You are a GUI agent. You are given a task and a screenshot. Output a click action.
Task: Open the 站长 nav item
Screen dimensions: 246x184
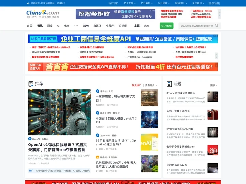pyautogui.click(x=86, y=26)
